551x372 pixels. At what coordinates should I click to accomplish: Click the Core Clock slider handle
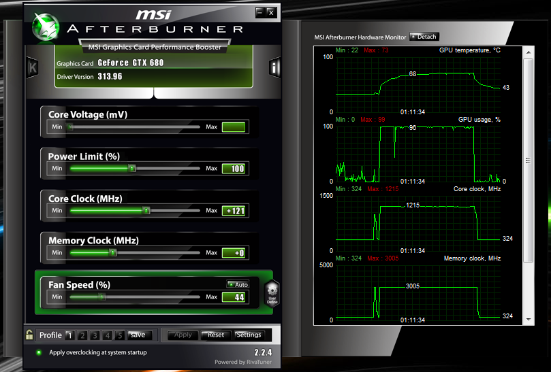[x=146, y=211]
